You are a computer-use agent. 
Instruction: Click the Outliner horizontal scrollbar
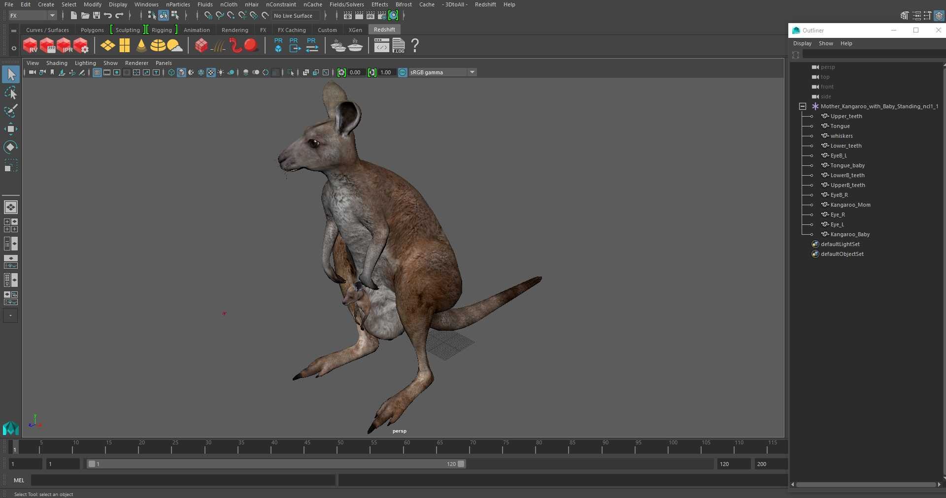click(866, 485)
